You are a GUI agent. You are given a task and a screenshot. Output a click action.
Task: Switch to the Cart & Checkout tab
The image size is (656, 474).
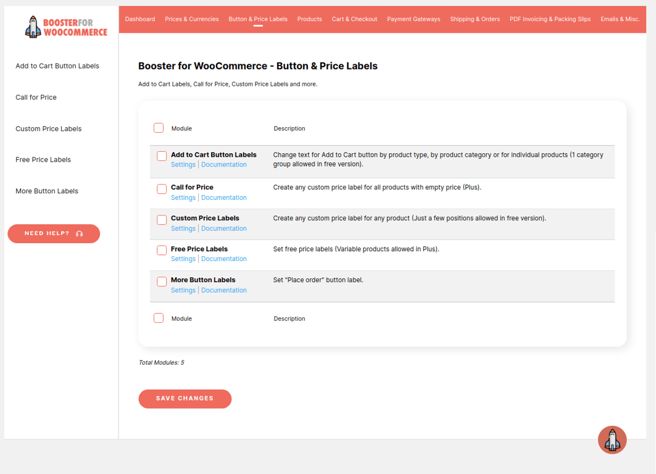click(354, 19)
